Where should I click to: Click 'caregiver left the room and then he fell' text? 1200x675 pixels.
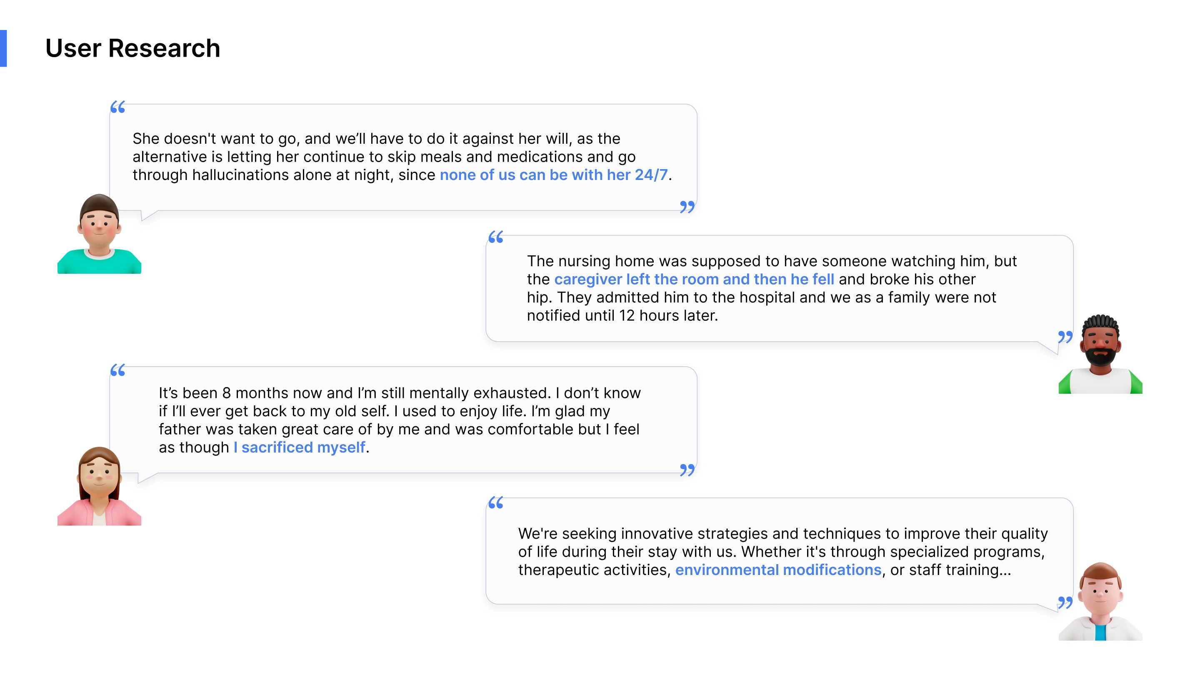tap(694, 279)
